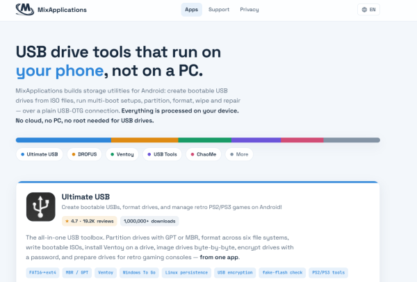Open the Ultimate USB card title

(85, 197)
